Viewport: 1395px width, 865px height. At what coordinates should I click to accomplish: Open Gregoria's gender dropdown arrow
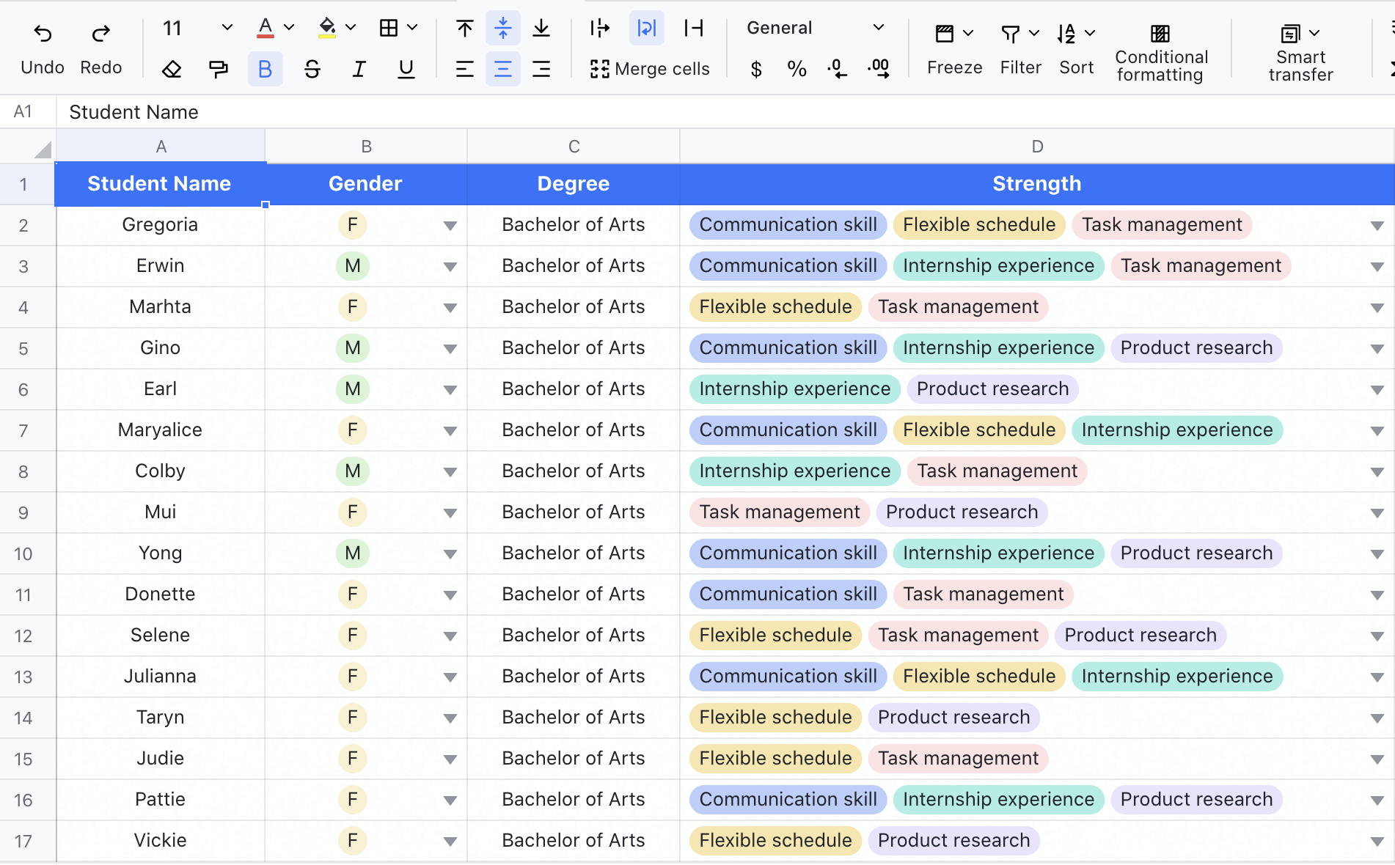pos(450,226)
